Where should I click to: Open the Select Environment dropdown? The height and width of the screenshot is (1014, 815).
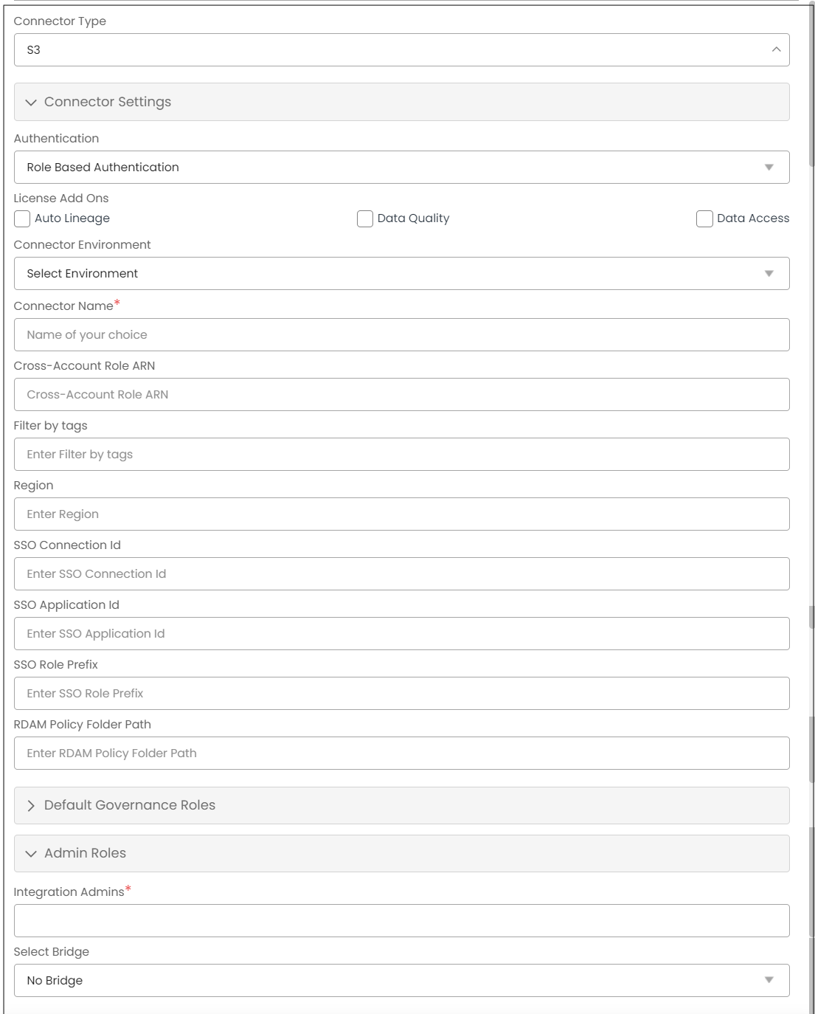pos(769,273)
